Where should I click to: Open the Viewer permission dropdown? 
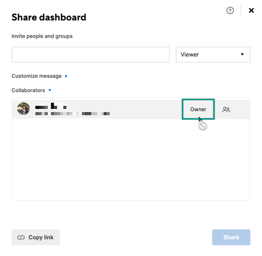point(213,54)
